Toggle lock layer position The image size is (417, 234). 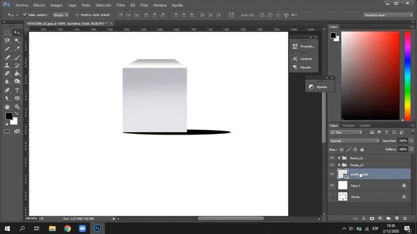pos(355,149)
